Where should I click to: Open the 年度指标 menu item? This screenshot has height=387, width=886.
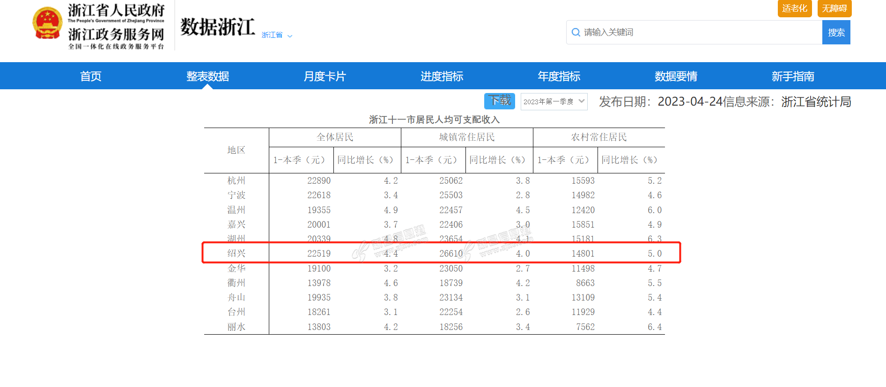coord(559,76)
